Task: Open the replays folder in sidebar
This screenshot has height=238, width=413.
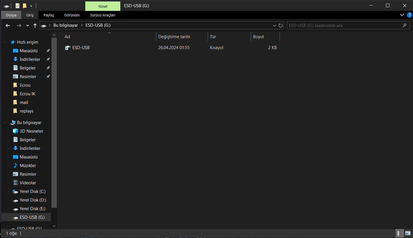Action: coord(26,111)
